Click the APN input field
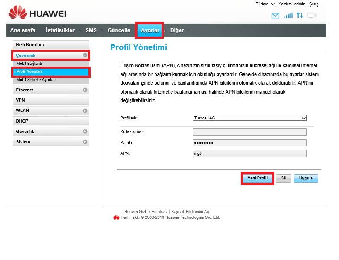The width and height of the screenshot is (339, 260). click(250, 153)
